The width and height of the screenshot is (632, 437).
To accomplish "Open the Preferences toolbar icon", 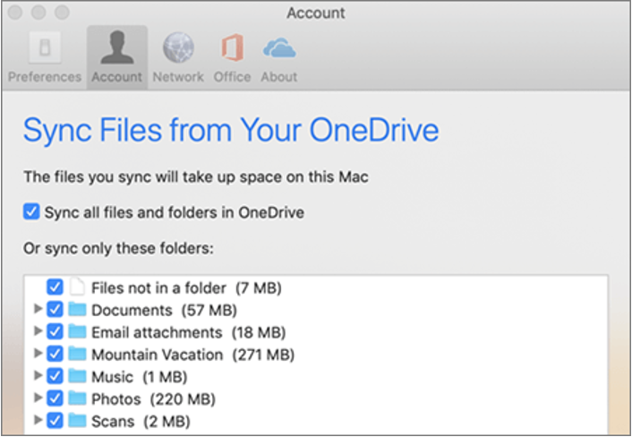I will click(45, 48).
